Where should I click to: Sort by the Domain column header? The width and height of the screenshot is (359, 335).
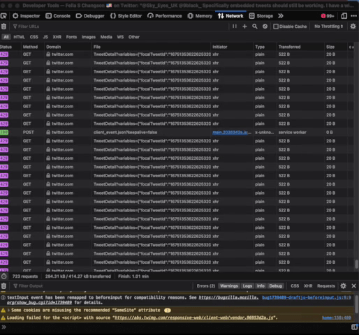(x=68, y=47)
